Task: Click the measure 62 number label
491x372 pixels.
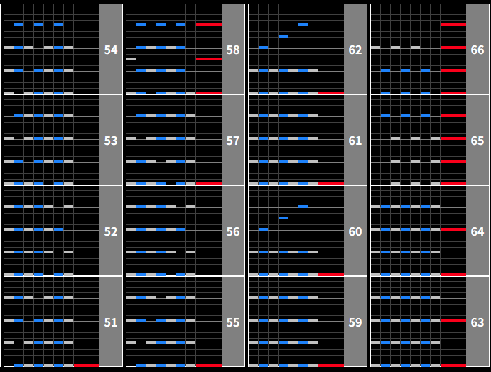Action: click(355, 50)
